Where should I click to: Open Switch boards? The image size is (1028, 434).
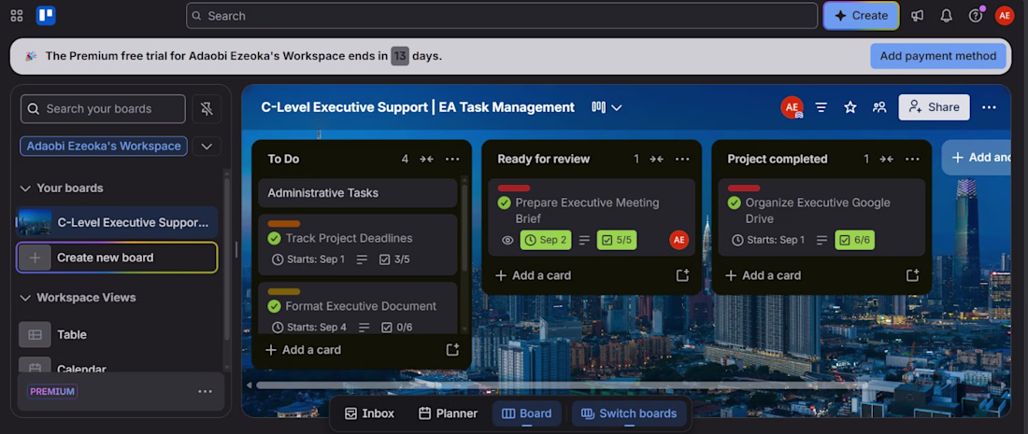pyautogui.click(x=629, y=413)
